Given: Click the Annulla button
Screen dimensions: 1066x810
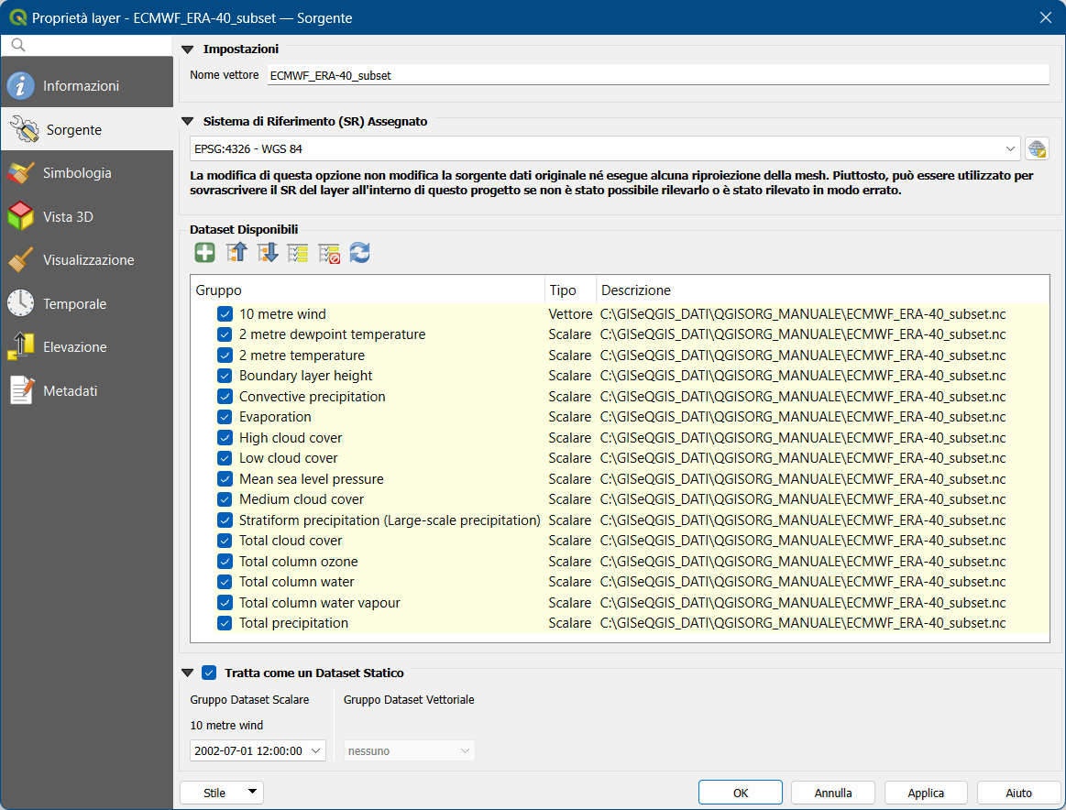Looking at the screenshot, I should [833, 793].
